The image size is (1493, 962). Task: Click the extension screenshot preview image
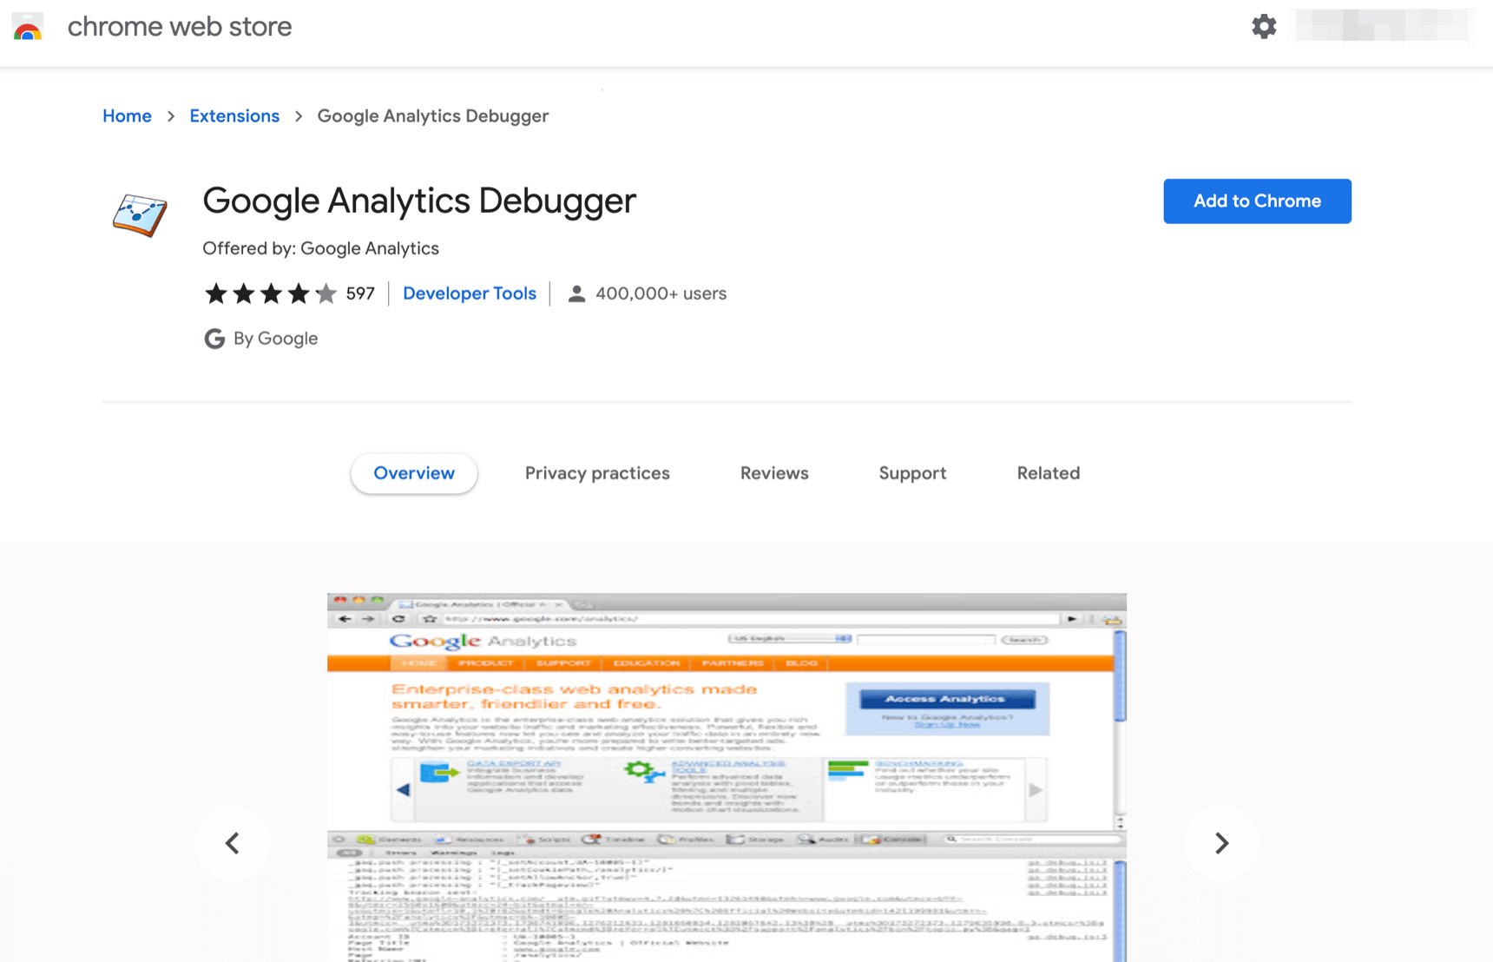(x=727, y=777)
